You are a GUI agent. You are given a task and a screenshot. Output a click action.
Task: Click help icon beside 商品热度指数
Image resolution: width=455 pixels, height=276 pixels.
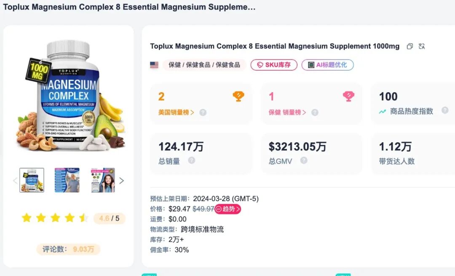tap(445, 111)
